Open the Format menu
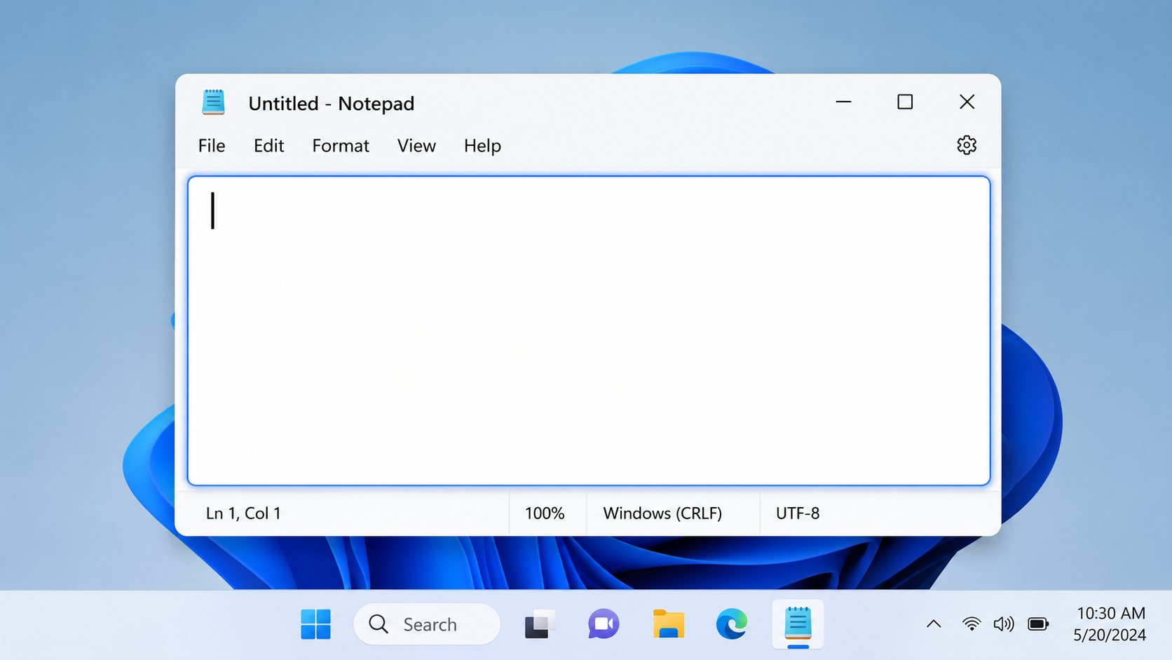Image resolution: width=1172 pixels, height=660 pixels. (341, 146)
